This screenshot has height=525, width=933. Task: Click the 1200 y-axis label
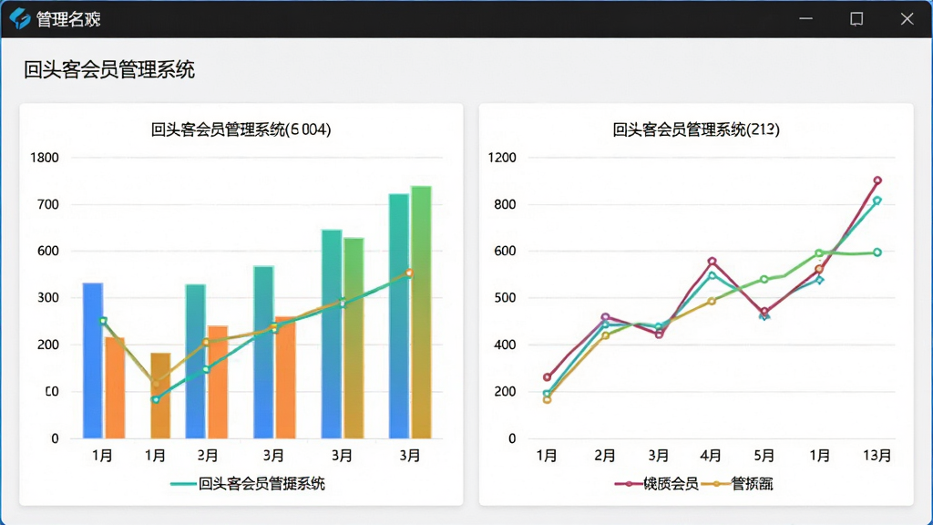[502, 158]
